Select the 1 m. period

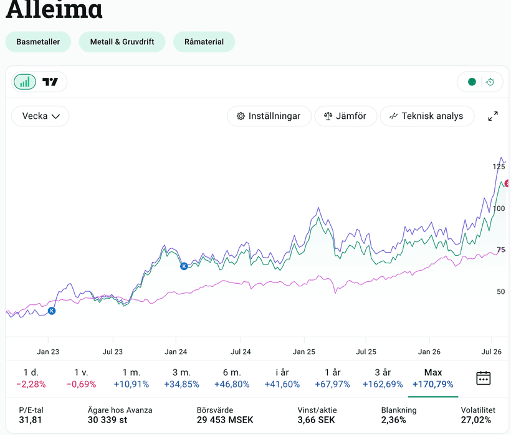pyautogui.click(x=131, y=378)
